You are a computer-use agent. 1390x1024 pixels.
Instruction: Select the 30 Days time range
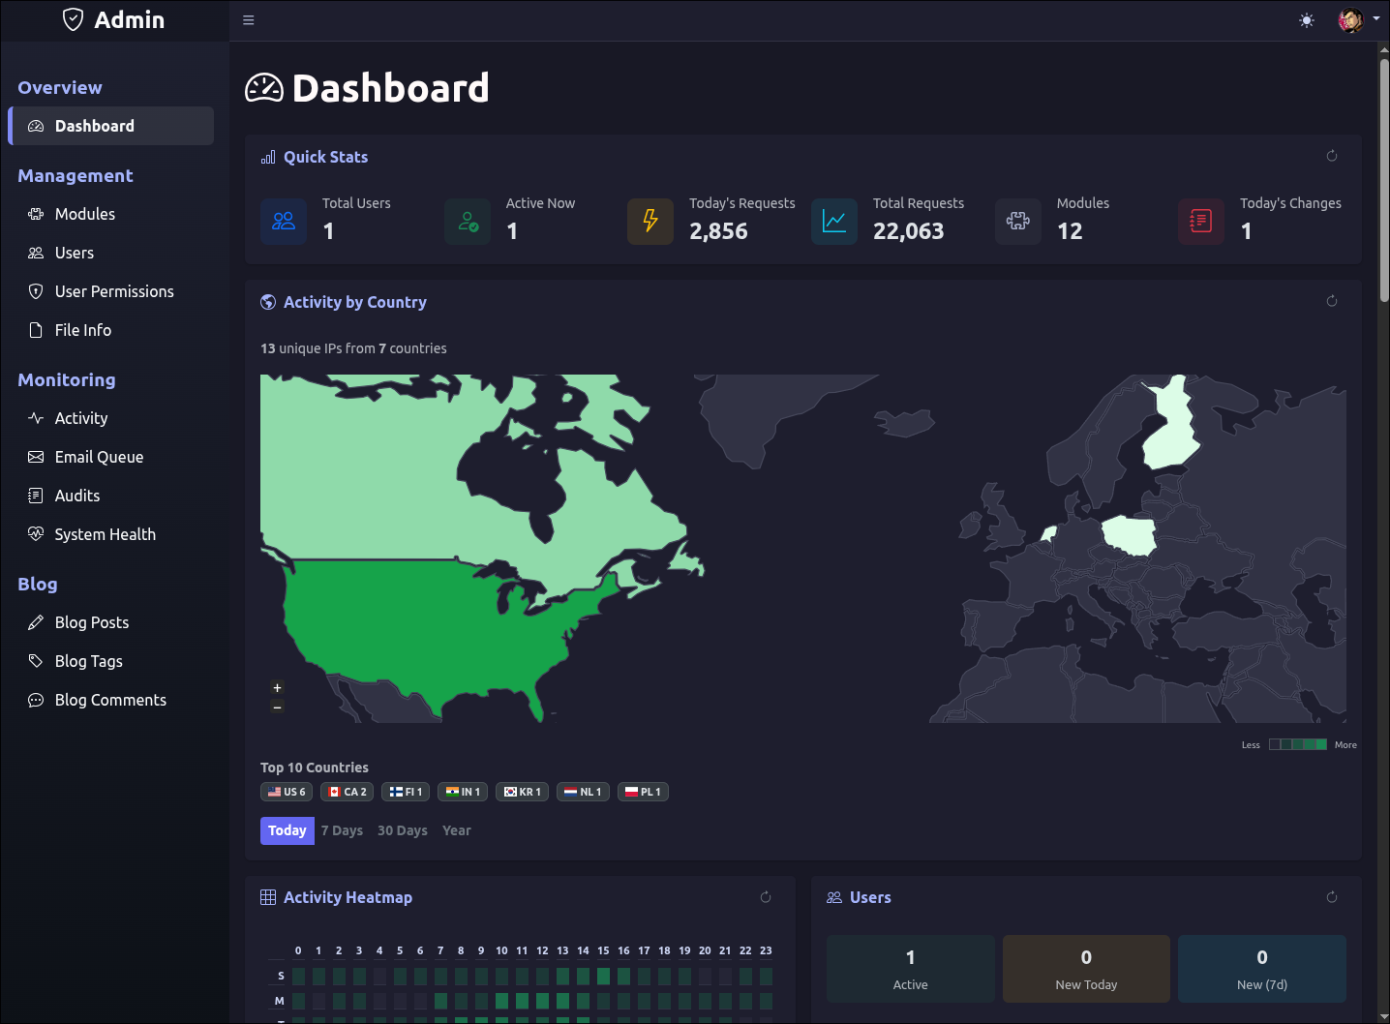402,830
